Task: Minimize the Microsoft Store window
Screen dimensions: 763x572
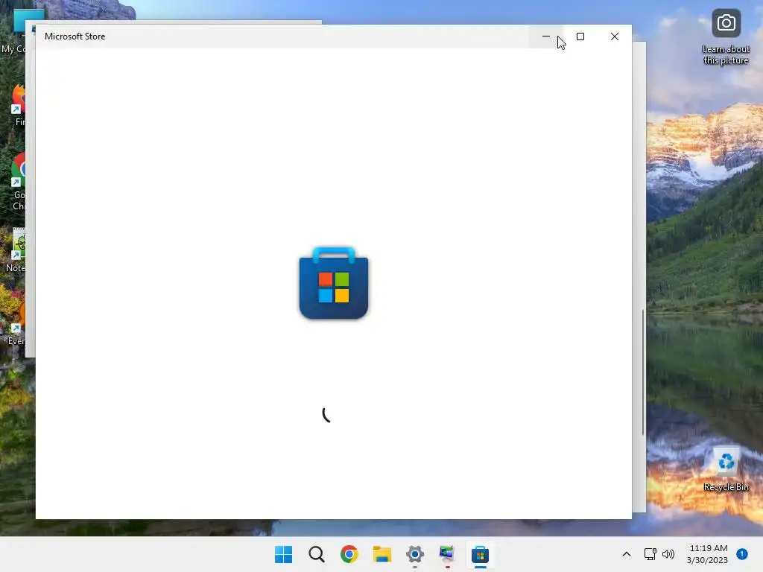Action: [546, 36]
